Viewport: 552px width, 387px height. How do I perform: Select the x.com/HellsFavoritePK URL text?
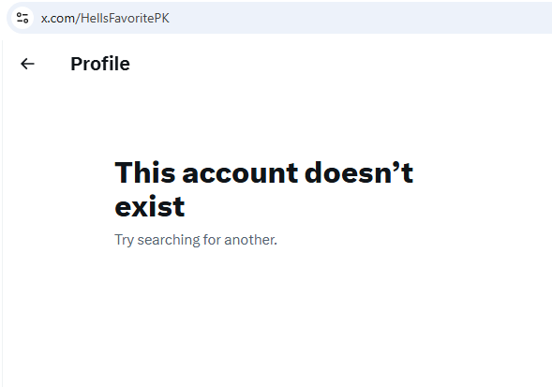click(105, 18)
